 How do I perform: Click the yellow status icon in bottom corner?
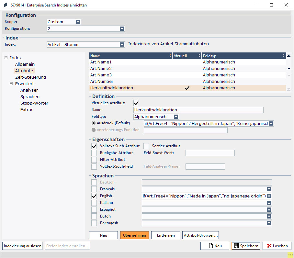pyautogui.click(x=290, y=255)
